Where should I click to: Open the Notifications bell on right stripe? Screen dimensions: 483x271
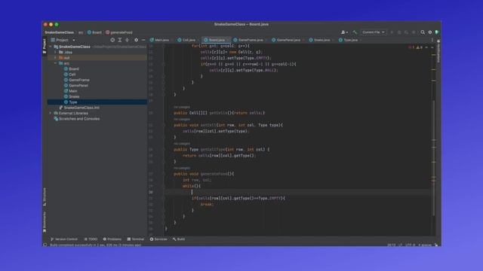(438, 41)
